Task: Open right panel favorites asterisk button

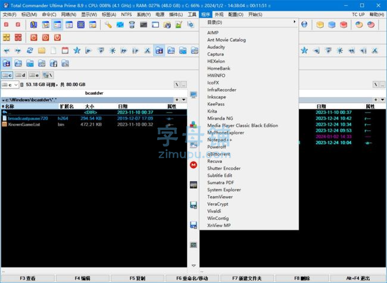Action: point(376,99)
